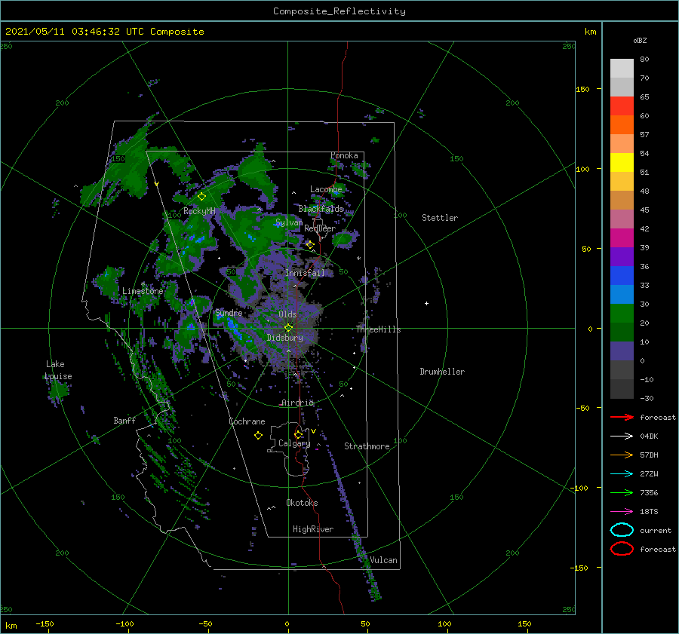Click the white 04DK arrow in legend

tap(622, 436)
